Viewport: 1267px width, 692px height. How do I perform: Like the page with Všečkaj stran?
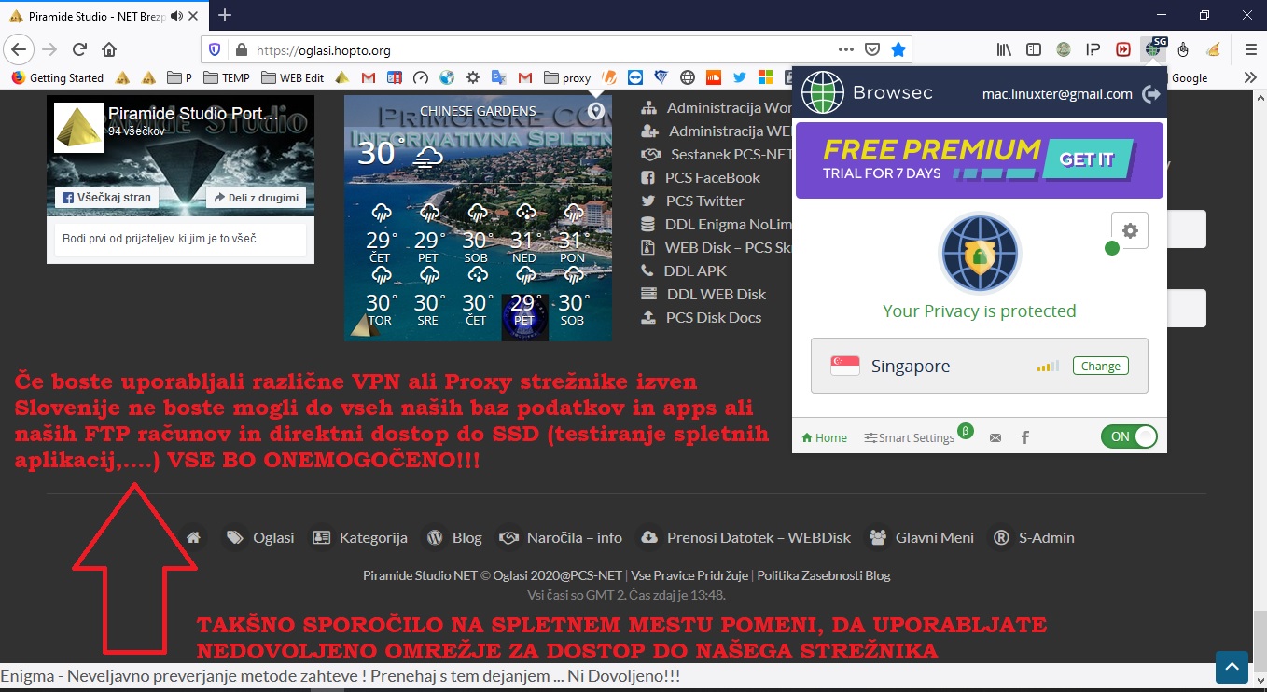pyautogui.click(x=106, y=198)
